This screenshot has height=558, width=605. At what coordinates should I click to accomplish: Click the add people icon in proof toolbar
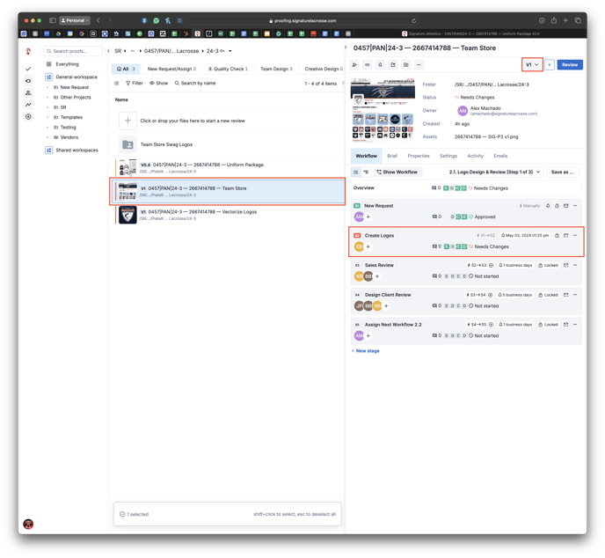[354, 65]
